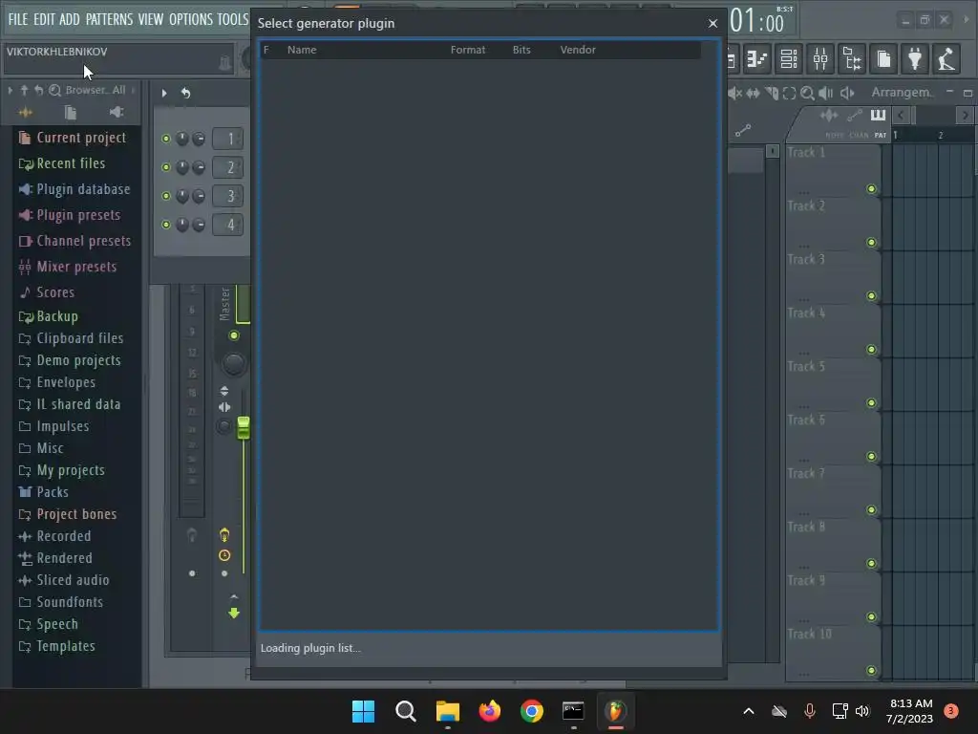Sort plugin list by Format column
This screenshot has width=978, height=734.
coord(468,50)
